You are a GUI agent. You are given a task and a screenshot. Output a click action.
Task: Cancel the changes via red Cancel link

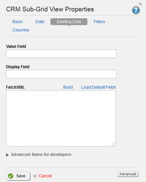(45, 176)
